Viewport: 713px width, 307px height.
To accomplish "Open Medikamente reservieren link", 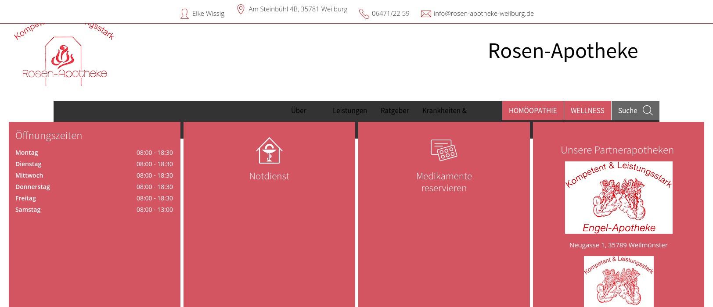I will point(444,182).
